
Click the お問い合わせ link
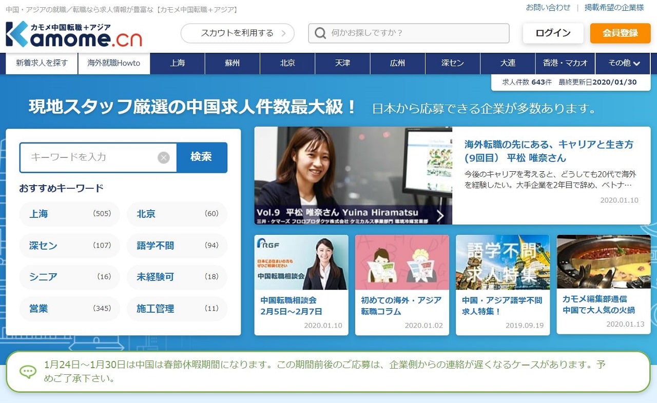pos(548,7)
